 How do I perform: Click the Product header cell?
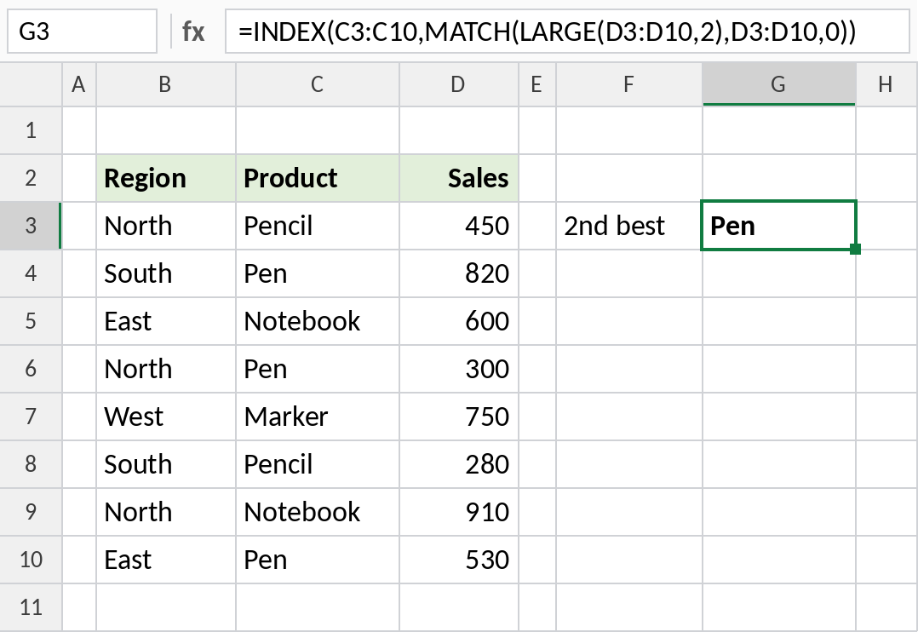point(318,178)
